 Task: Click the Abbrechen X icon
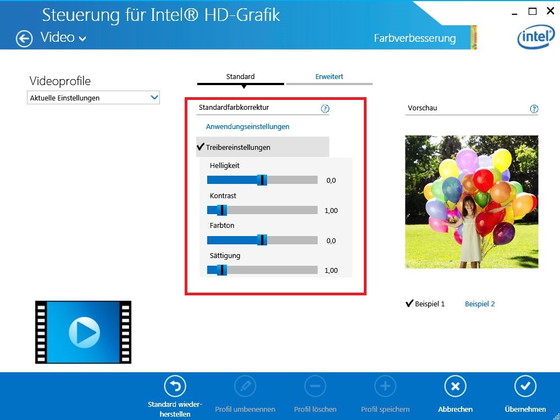click(456, 386)
